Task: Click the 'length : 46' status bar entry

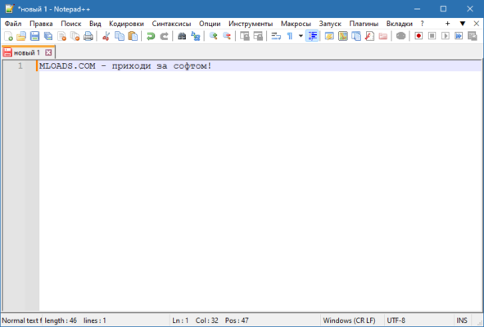Action: point(61,320)
